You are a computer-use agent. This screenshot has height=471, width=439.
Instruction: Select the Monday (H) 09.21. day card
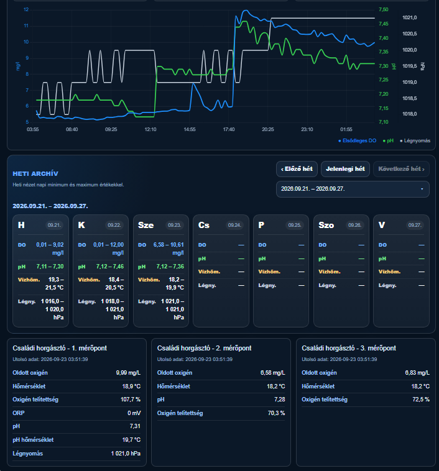coord(40,271)
